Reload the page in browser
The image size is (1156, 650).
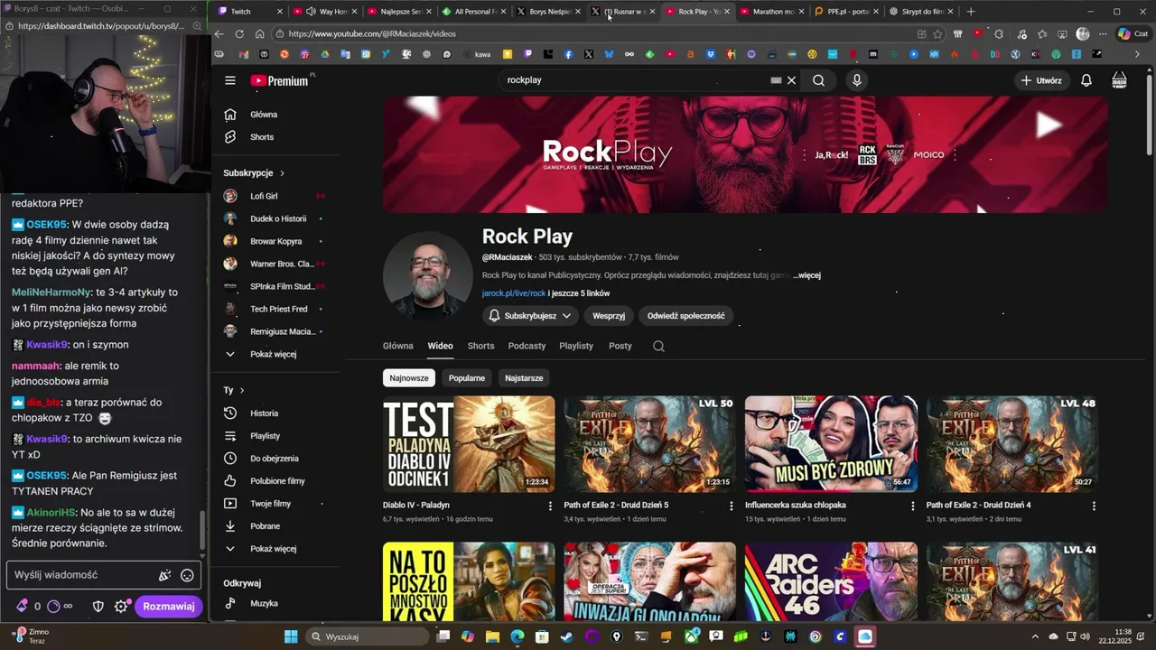pyautogui.click(x=239, y=33)
